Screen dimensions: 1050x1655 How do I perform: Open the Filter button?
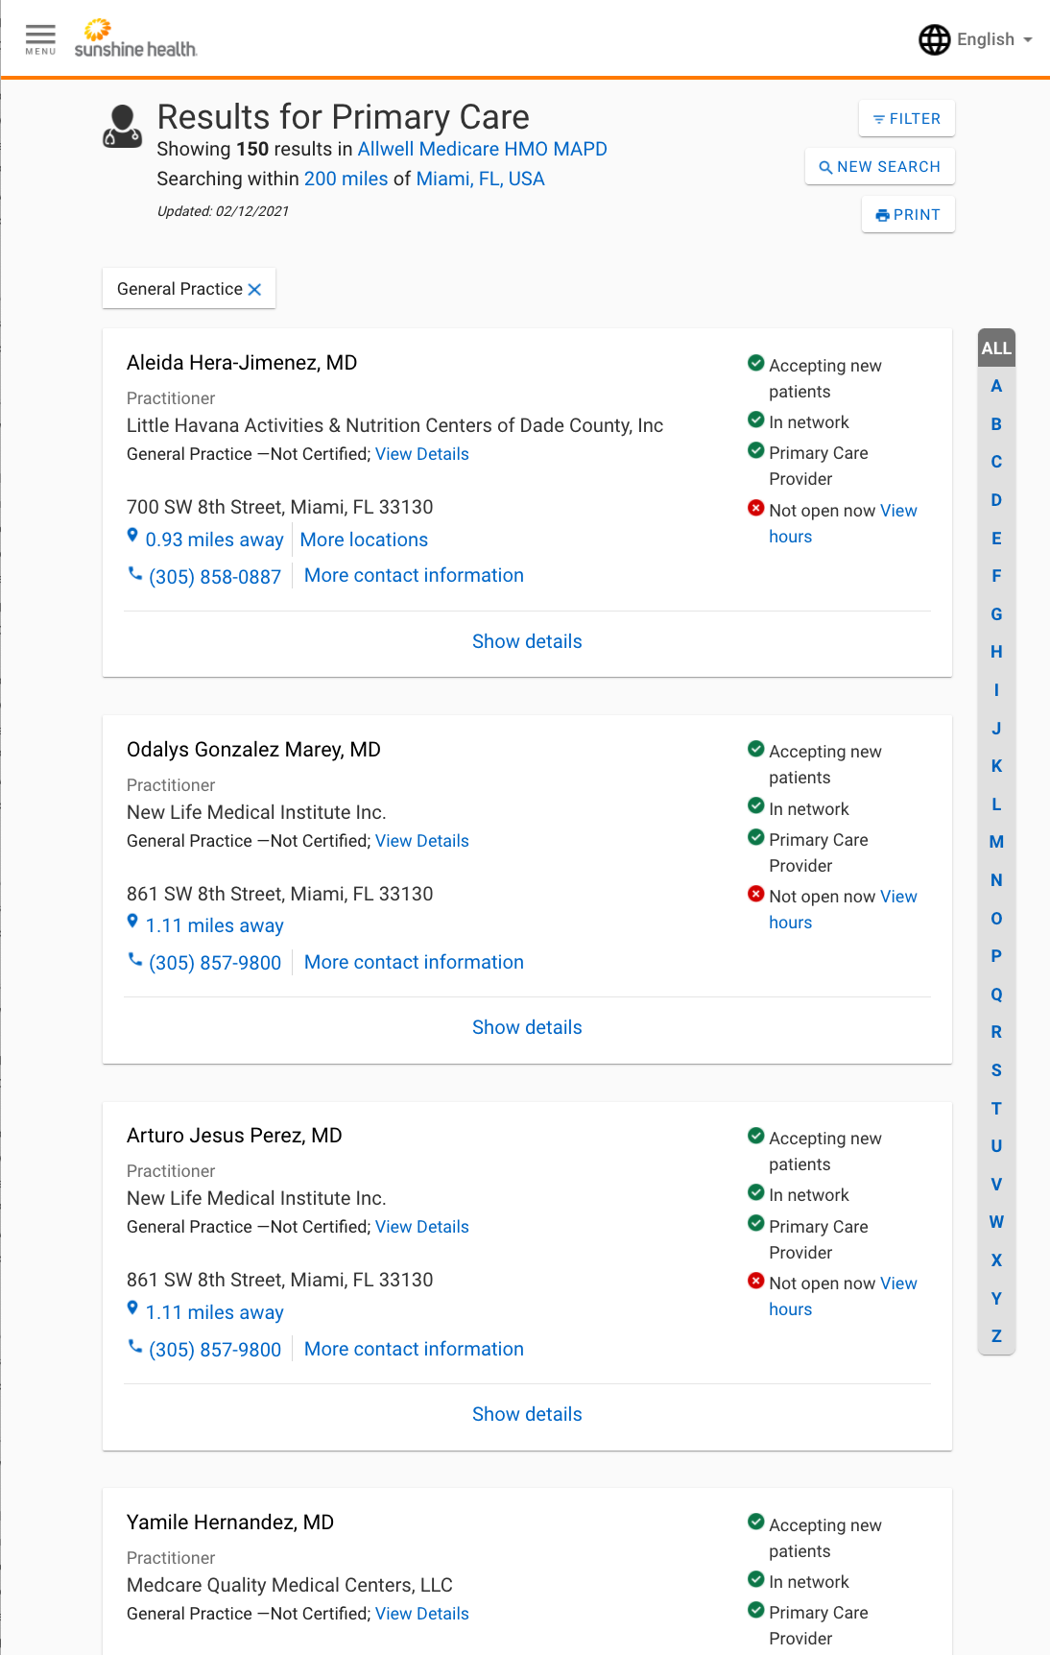(x=907, y=119)
